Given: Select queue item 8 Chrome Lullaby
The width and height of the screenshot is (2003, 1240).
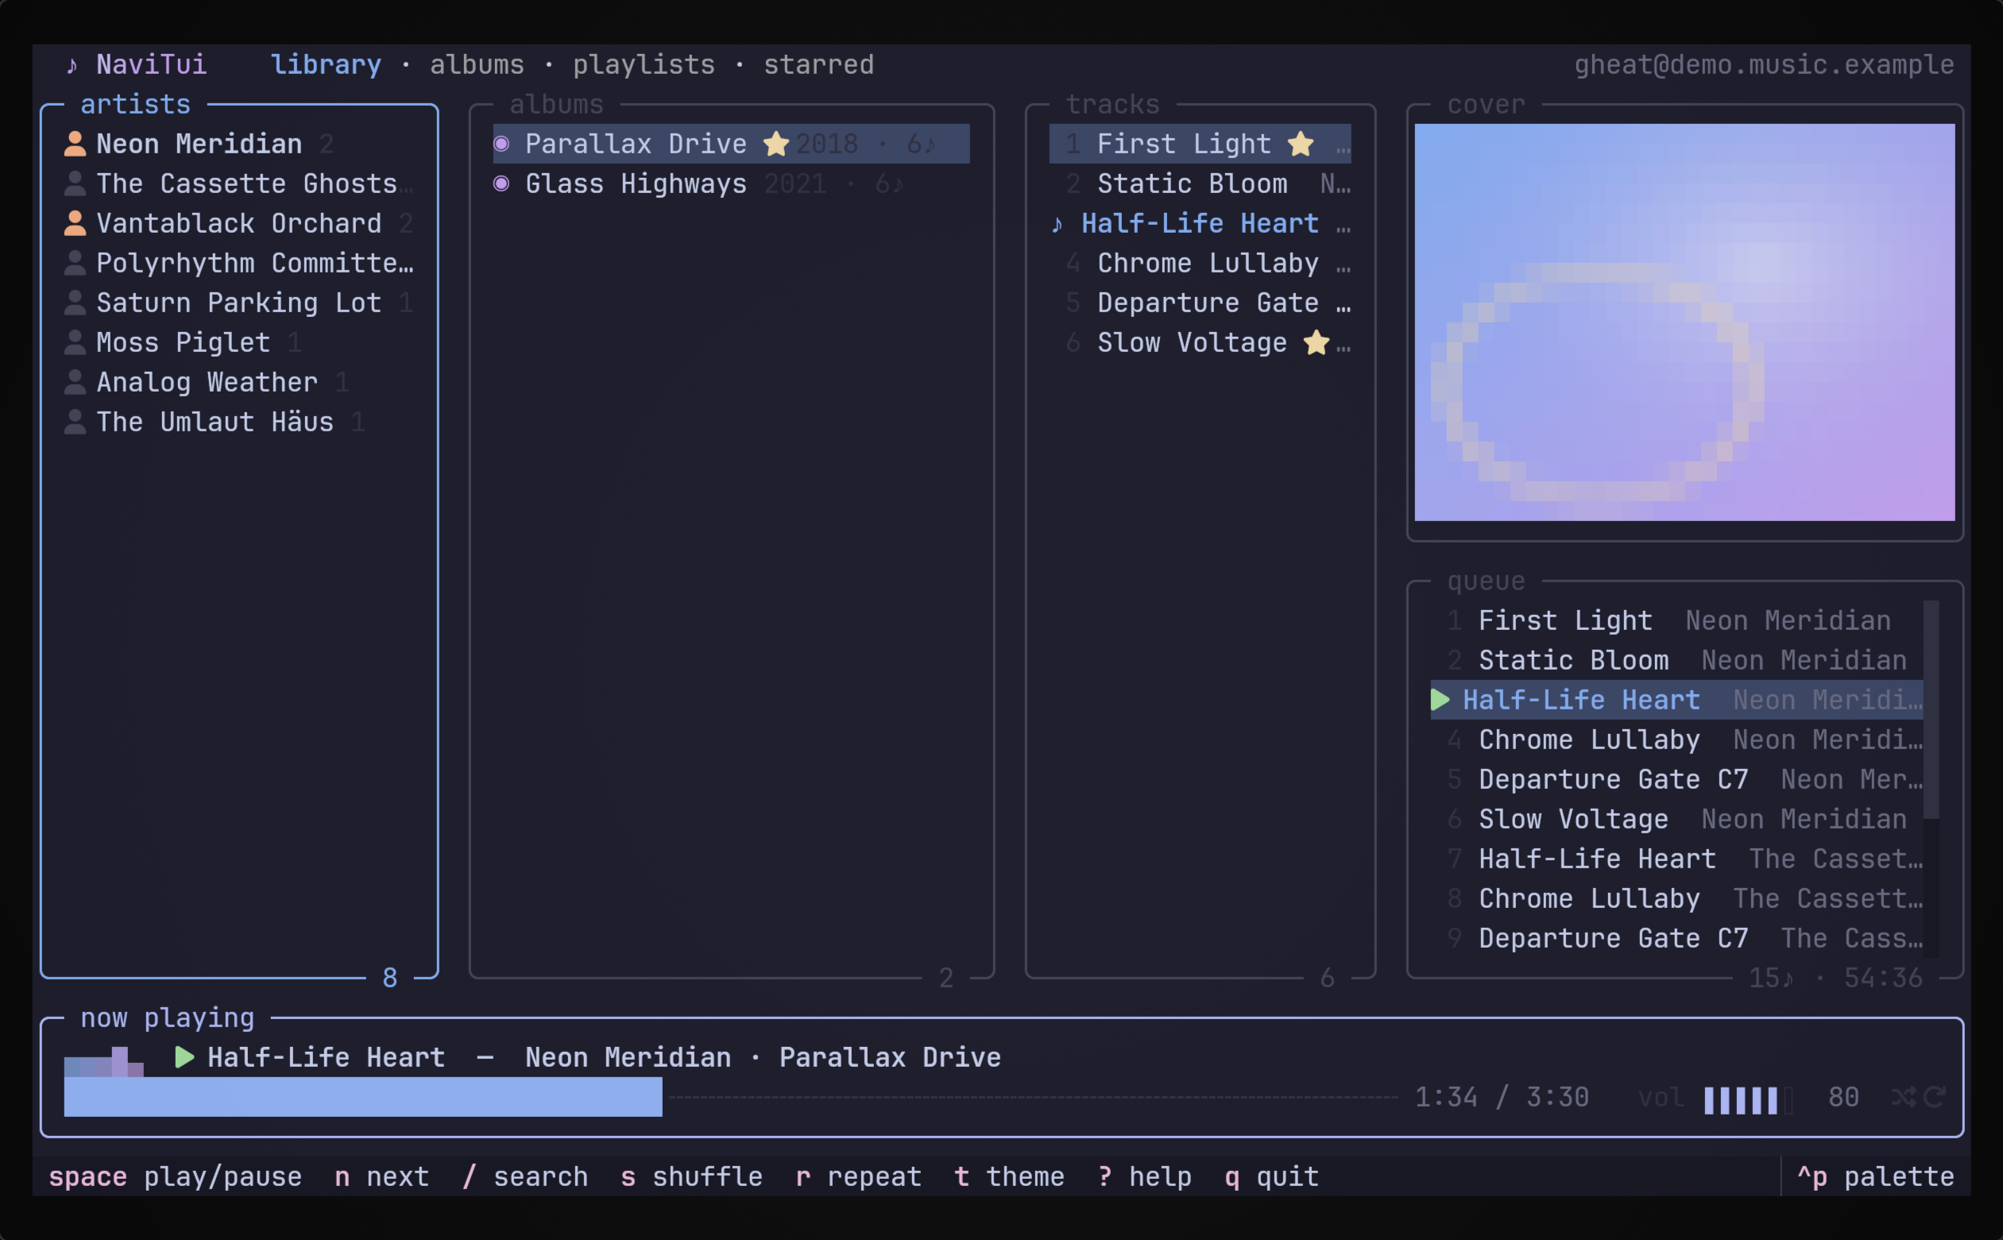Looking at the screenshot, I should point(1676,898).
